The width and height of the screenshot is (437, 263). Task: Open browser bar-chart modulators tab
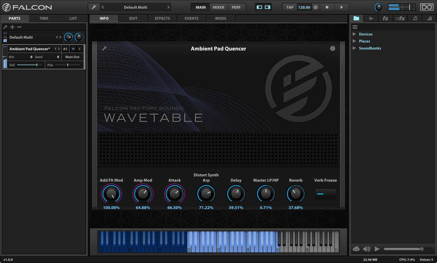coord(429,18)
